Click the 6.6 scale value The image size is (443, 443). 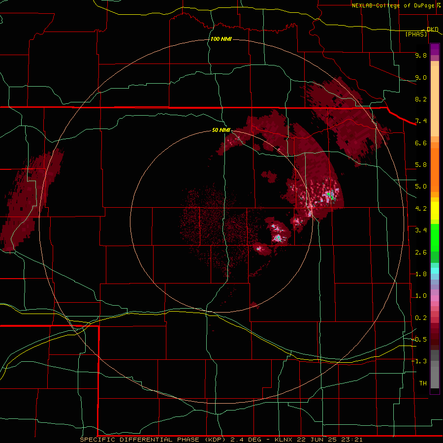click(x=421, y=143)
